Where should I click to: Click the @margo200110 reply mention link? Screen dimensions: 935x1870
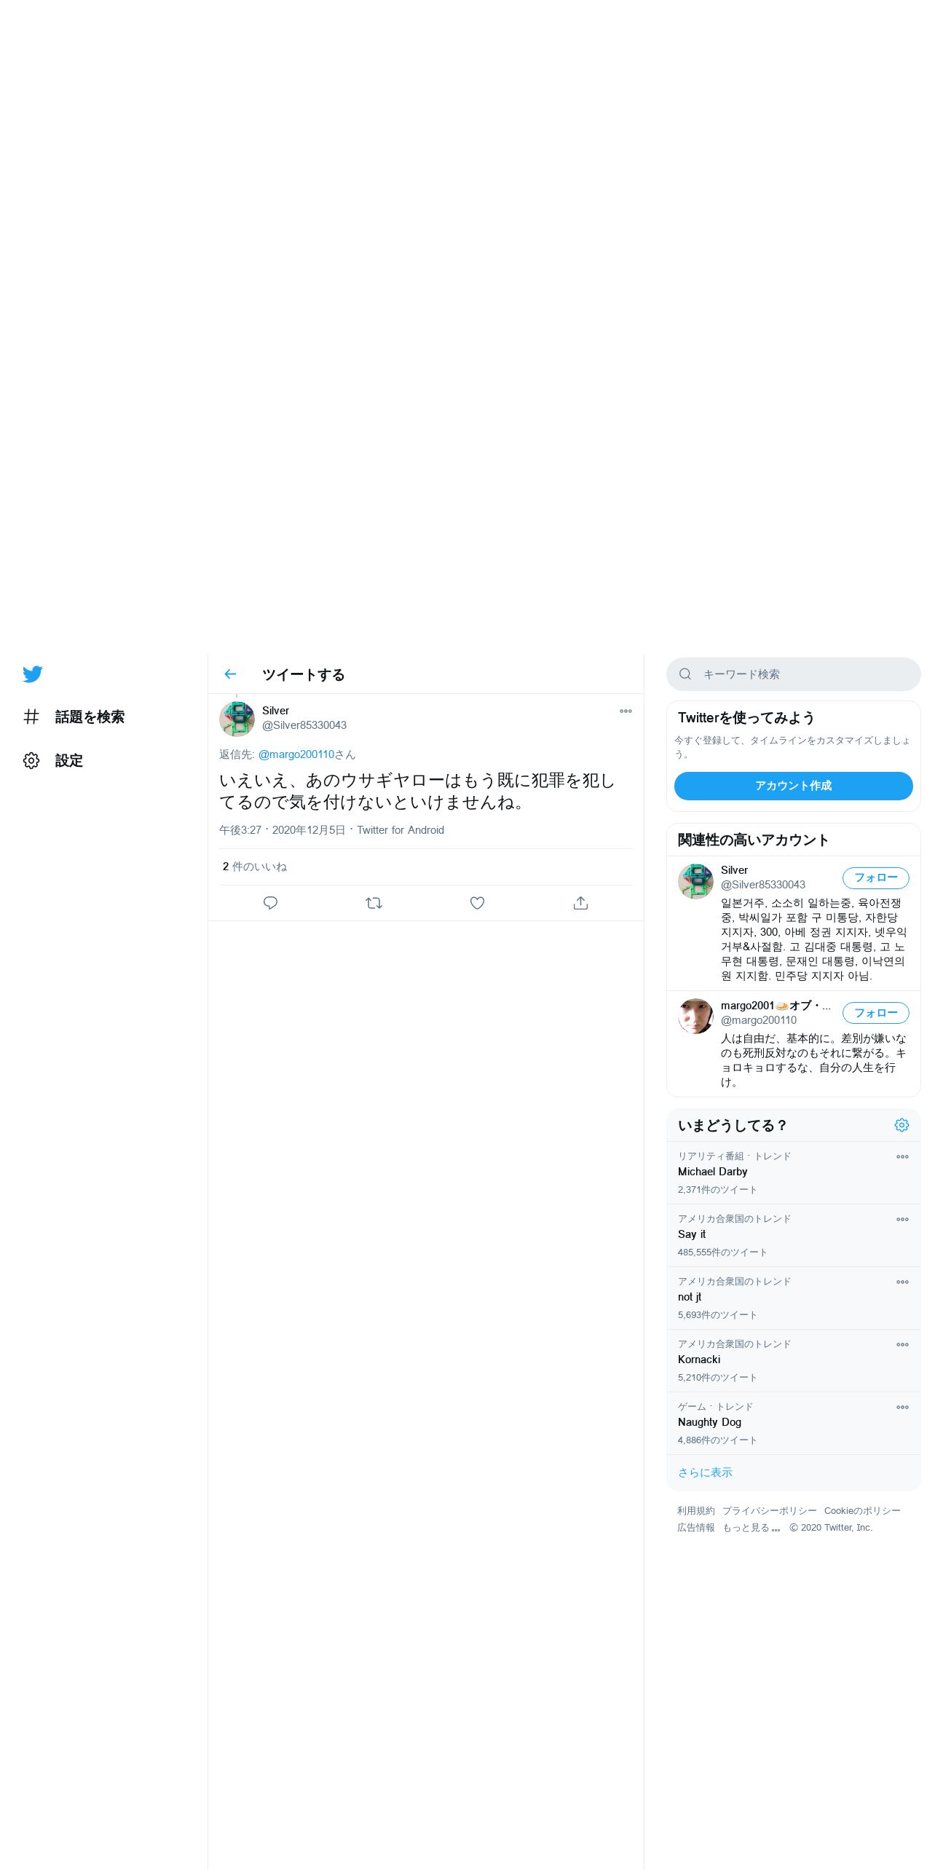pyautogui.click(x=296, y=754)
